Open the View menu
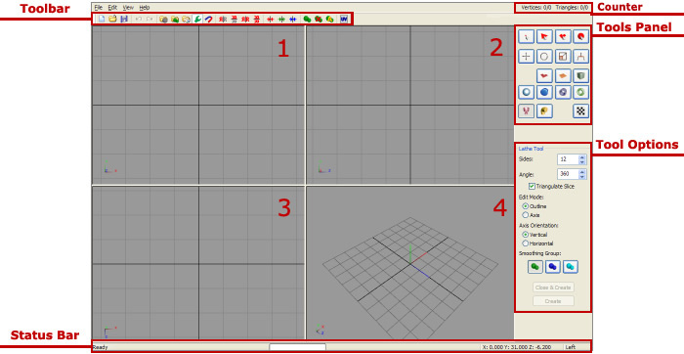 [128, 8]
